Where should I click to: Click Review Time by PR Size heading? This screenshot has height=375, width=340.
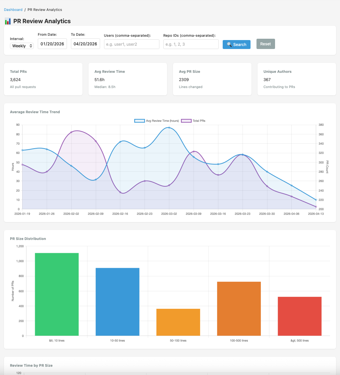[31, 365]
